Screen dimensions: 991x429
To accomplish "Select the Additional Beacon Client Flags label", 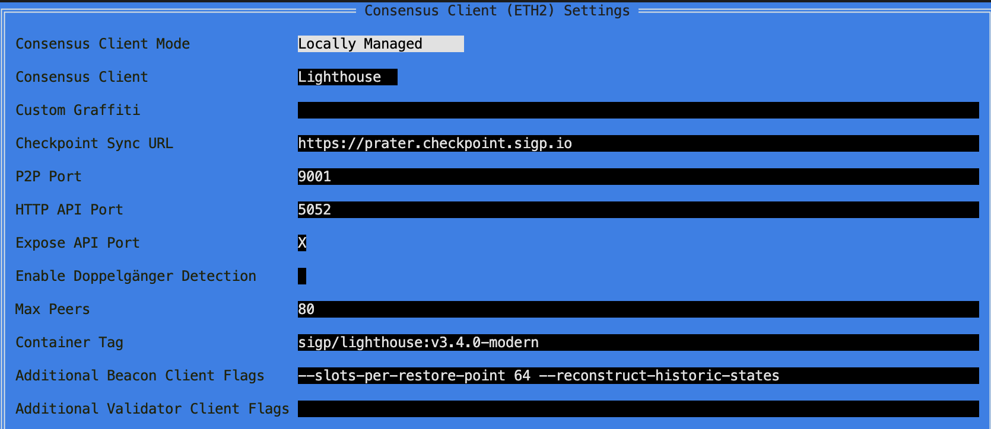I will [140, 376].
